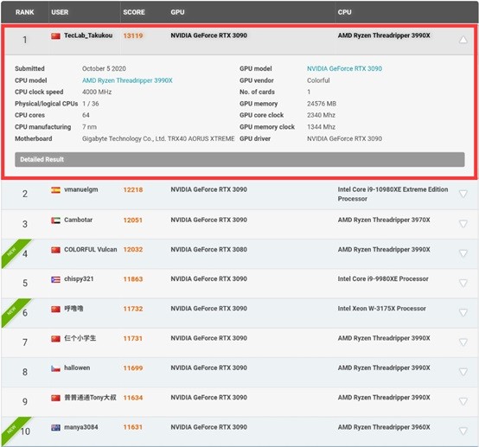Click the flag in the 11731 row

tap(55, 339)
